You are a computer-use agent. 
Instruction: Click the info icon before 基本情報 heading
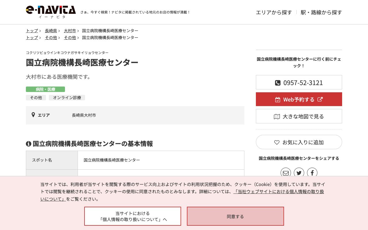28,144
